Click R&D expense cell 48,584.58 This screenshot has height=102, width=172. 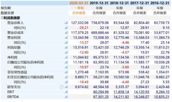coord(101,87)
